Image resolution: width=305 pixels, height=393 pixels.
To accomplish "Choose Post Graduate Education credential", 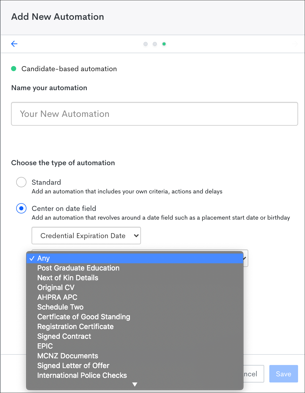I will 78,268.
